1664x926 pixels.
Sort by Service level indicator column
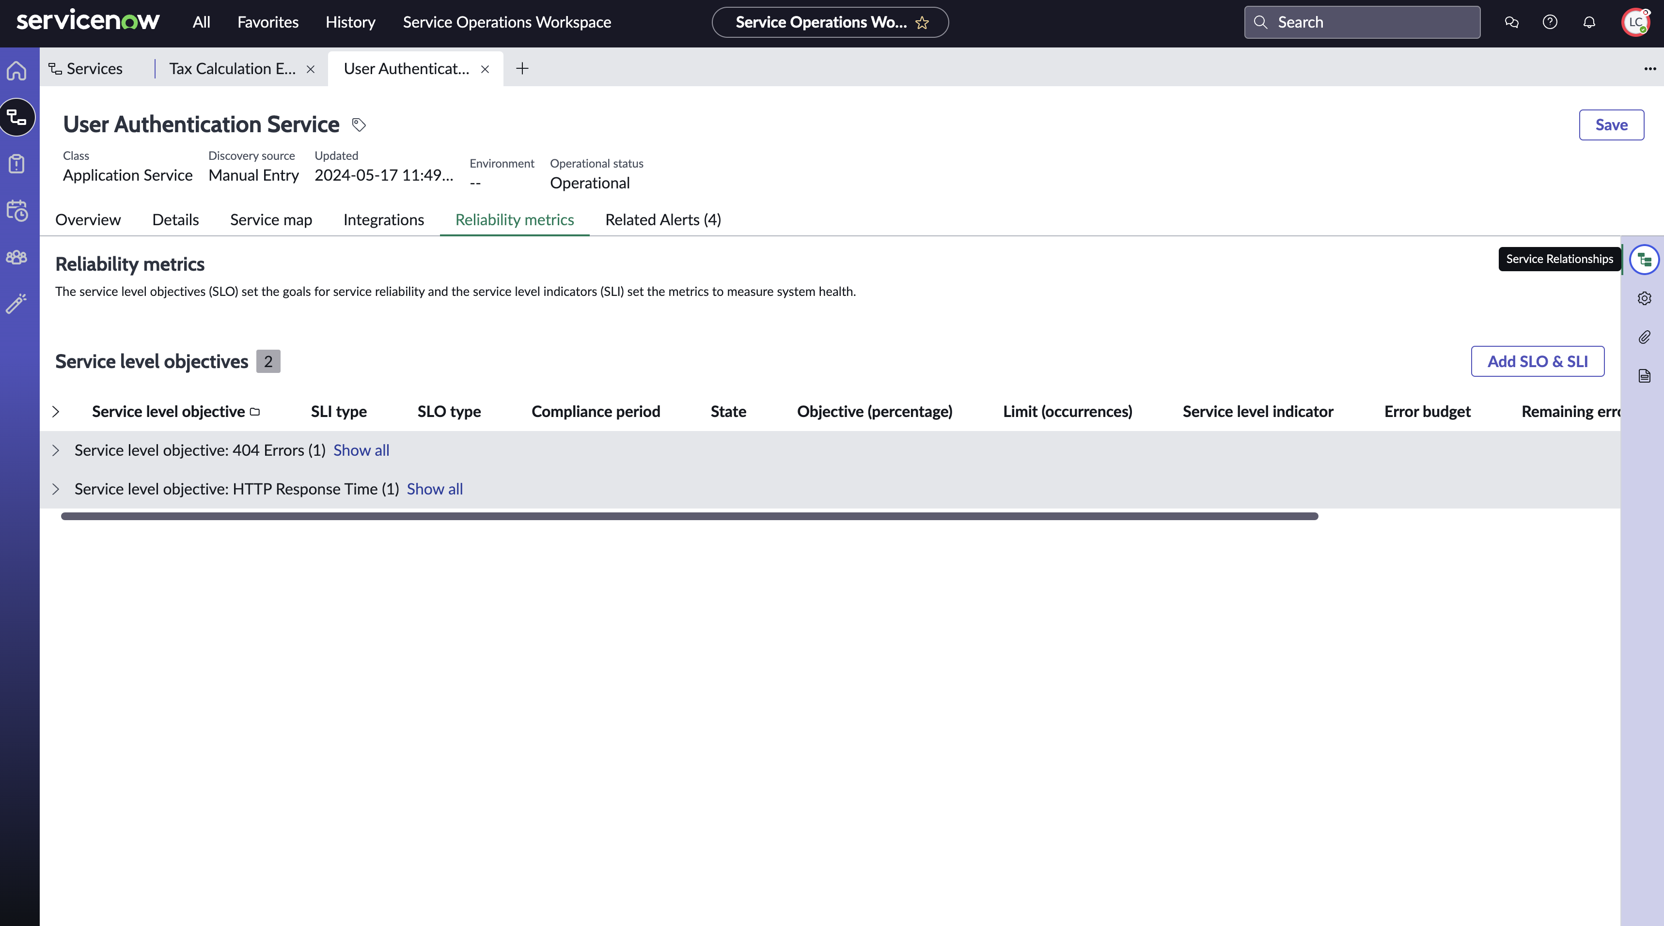pyautogui.click(x=1257, y=412)
